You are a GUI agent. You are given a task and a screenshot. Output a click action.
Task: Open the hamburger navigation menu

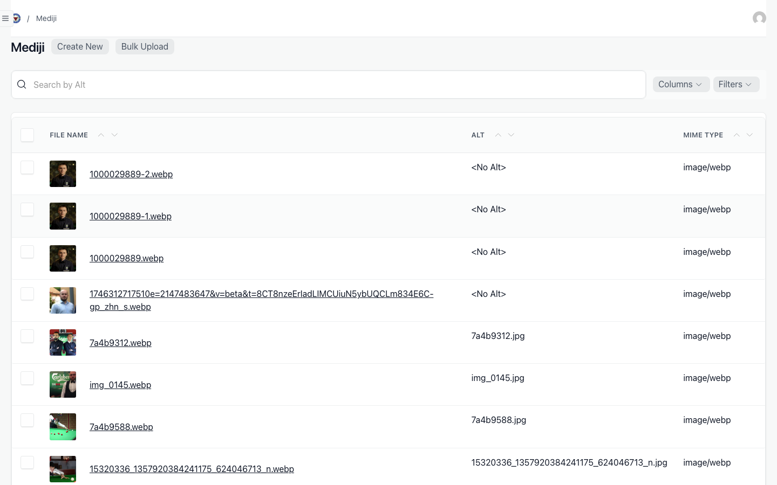[x=5, y=18]
